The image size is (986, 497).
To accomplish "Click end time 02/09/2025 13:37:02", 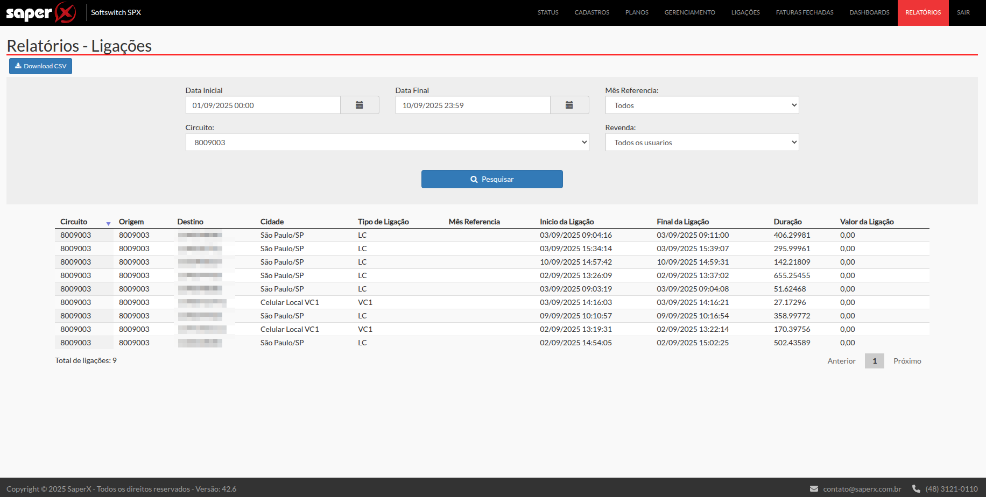I will [x=693, y=275].
